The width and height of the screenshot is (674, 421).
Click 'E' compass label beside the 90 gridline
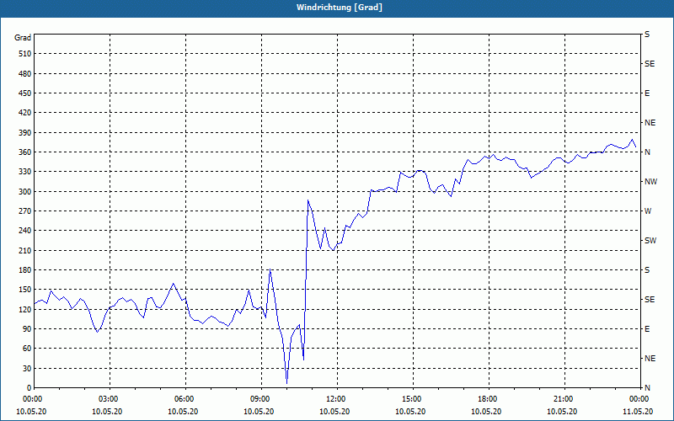click(x=647, y=329)
